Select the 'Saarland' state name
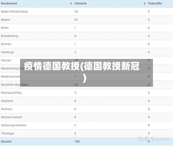The image size is (173, 146). click(7, 101)
